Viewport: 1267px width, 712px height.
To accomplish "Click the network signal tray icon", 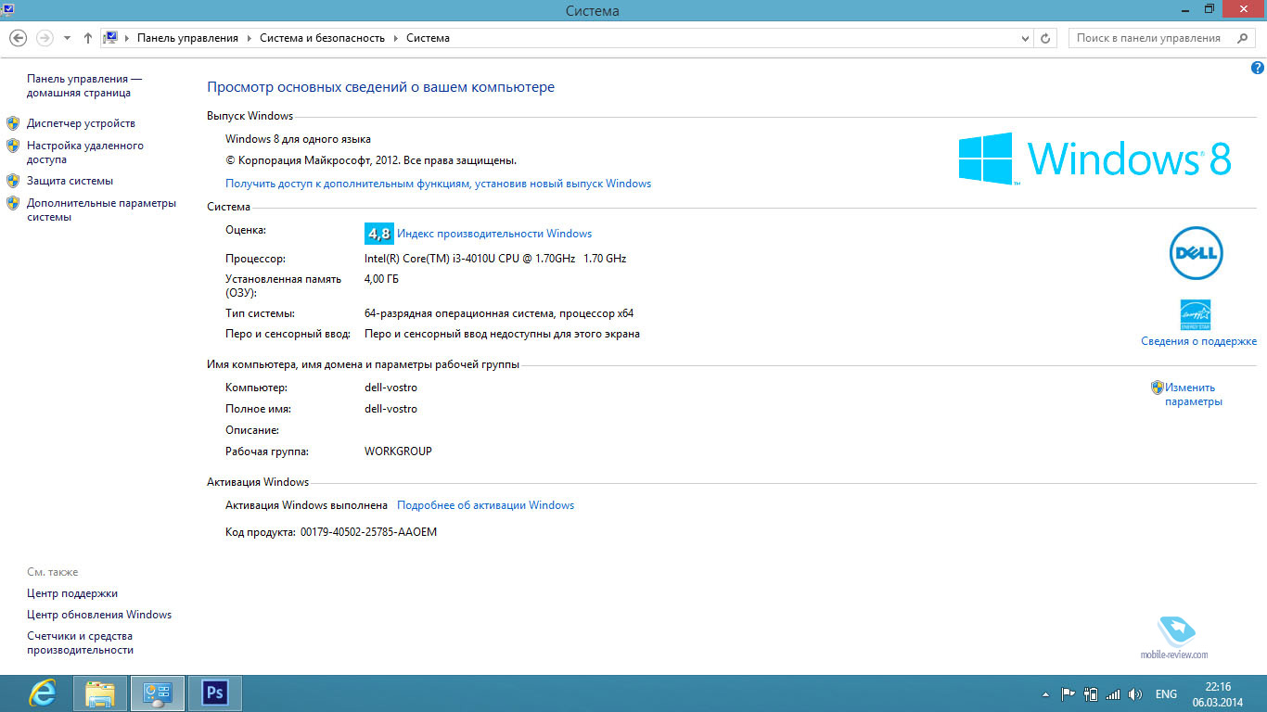I will pyautogui.click(x=1113, y=693).
